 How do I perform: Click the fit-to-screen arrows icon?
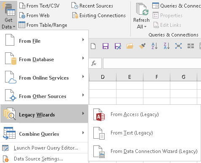click(178, 46)
